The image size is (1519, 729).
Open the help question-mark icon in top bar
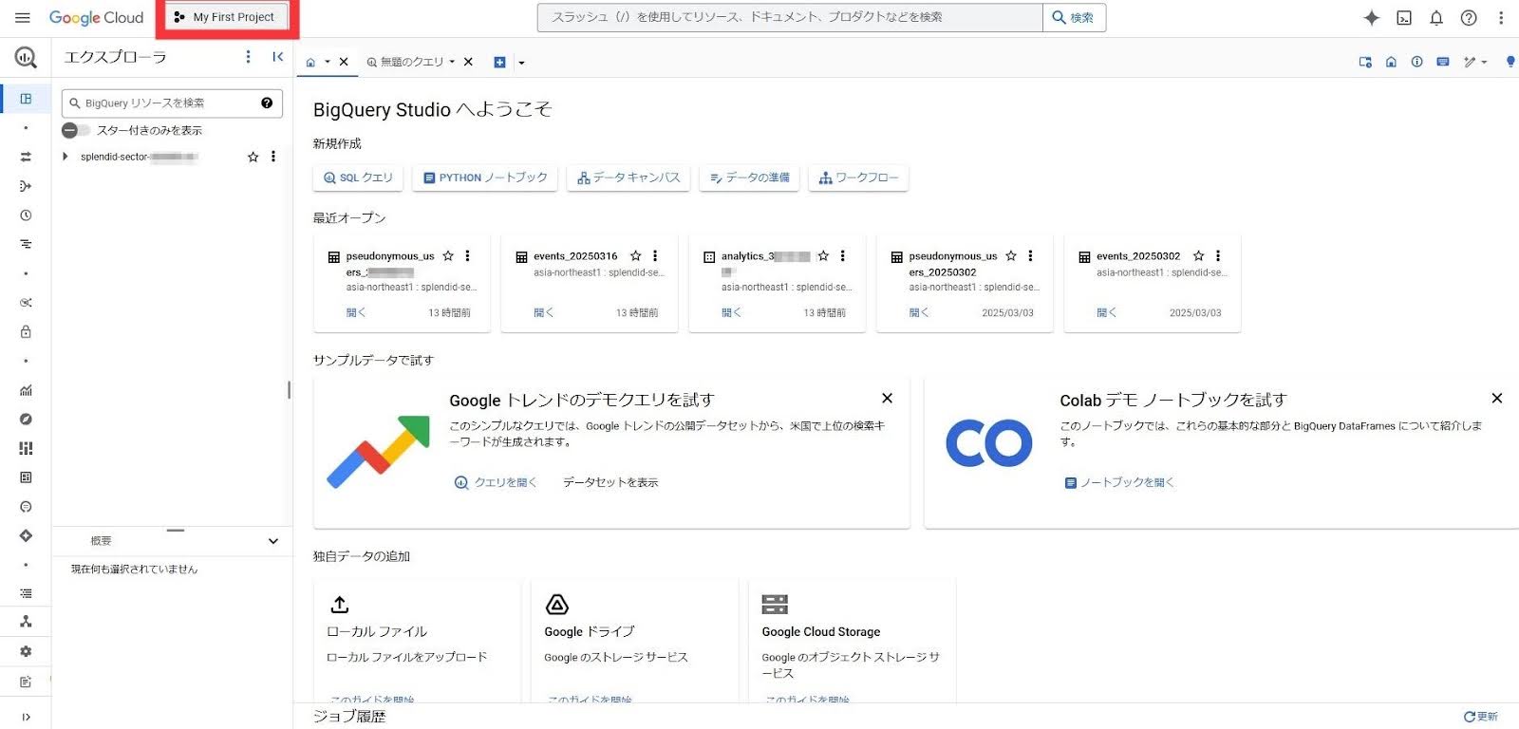click(x=1469, y=17)
